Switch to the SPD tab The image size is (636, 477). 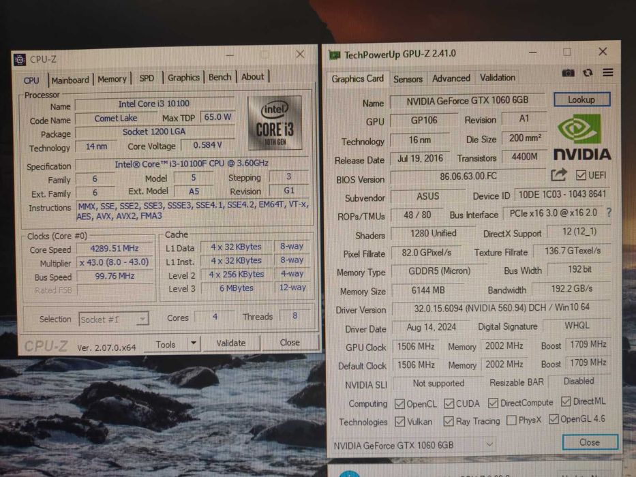[x=147, y=78]
